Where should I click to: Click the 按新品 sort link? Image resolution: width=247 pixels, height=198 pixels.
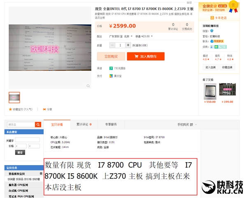pyautogui.click(x=20, y=179)
